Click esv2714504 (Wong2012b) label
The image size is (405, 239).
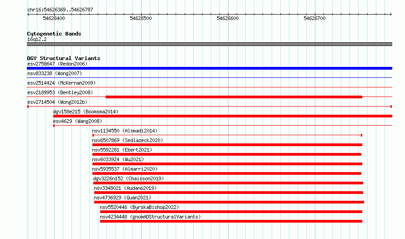pos(57,102)
